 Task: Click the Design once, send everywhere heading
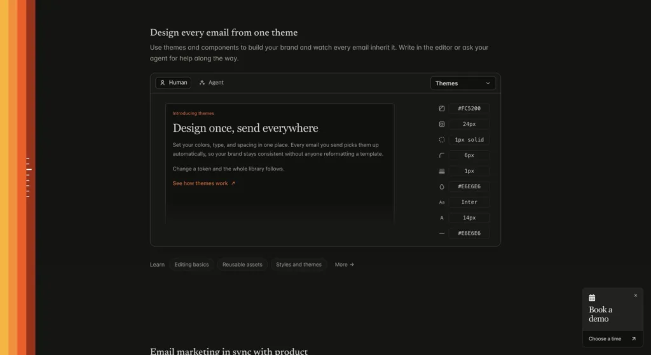(x=245, y=128)
